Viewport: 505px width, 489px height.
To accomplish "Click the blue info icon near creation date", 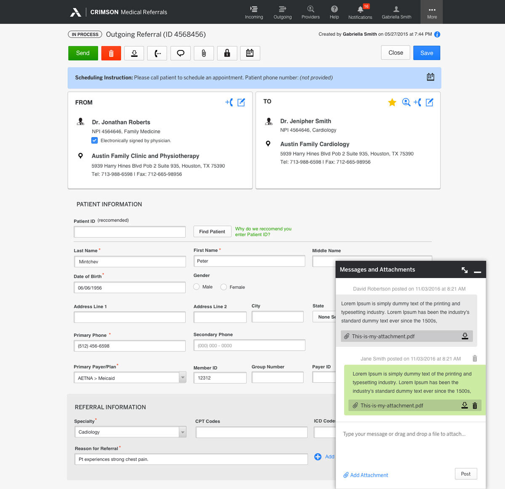I will click(437, 34).
